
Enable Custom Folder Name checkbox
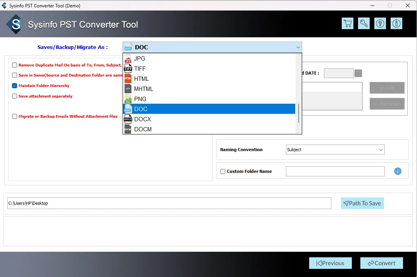223,171
